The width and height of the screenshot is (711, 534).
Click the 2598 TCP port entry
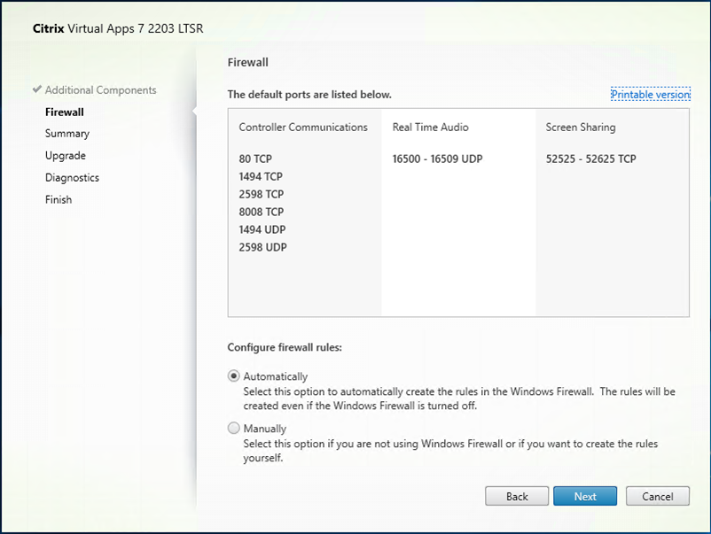pos(262,194)
